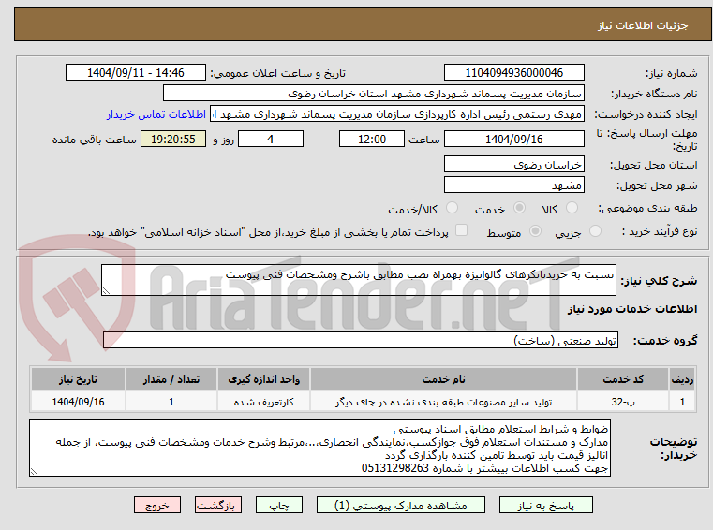Open مشاهده مدارک پیوستی (1) button
The height and width of the screenshot is (530, 713).
(401, 506)
